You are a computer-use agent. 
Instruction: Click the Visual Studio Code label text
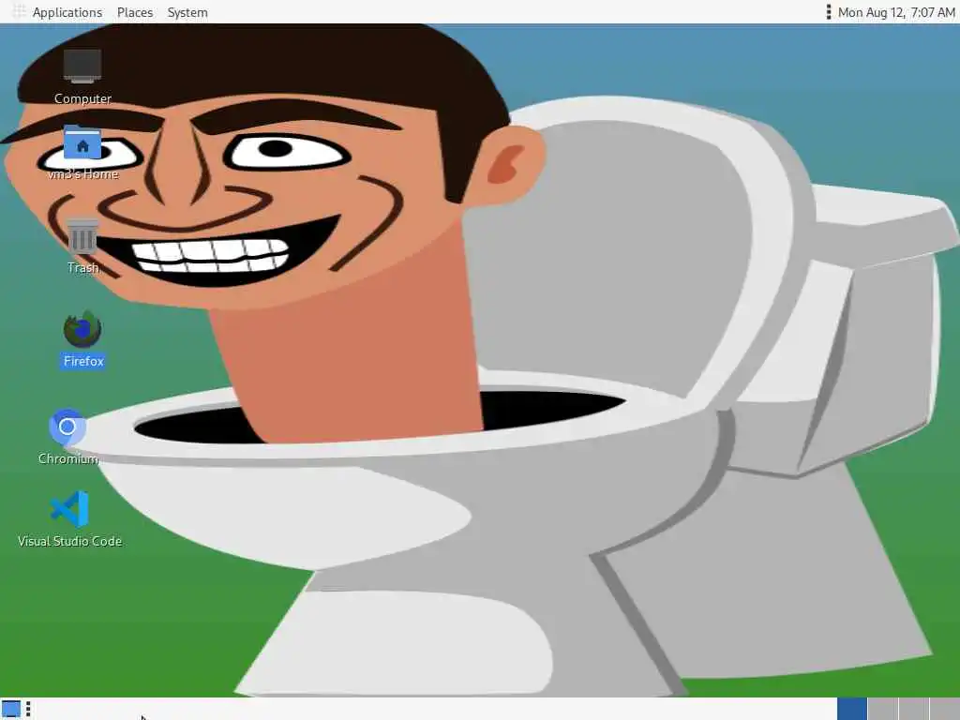69,541
